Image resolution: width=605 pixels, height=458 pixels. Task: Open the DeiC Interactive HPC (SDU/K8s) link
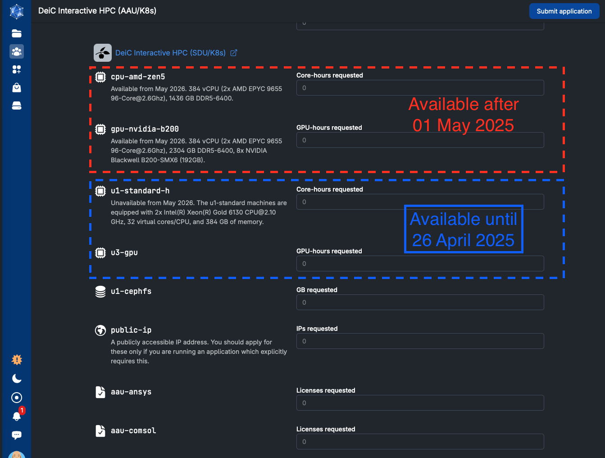click(170, 53)
